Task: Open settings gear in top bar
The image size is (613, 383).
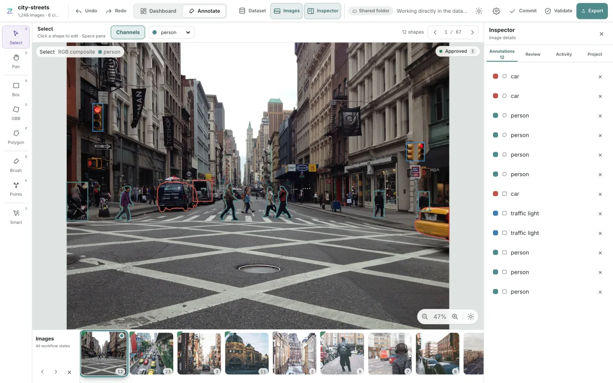Action: point(497,11)
